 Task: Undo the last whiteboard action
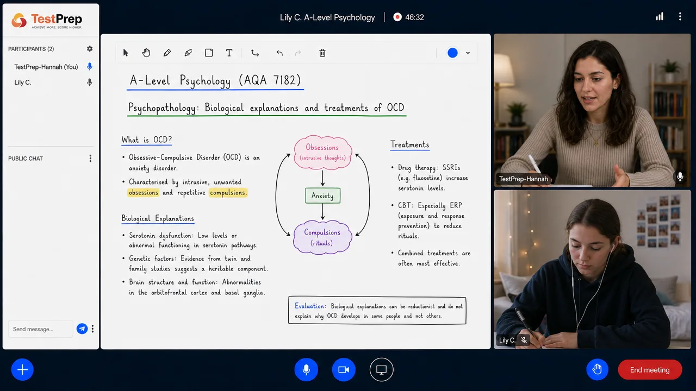279,53
